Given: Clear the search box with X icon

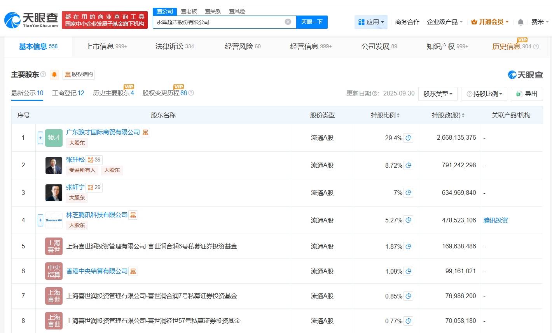Looking at the screenshot, I should tap(288, 22).
